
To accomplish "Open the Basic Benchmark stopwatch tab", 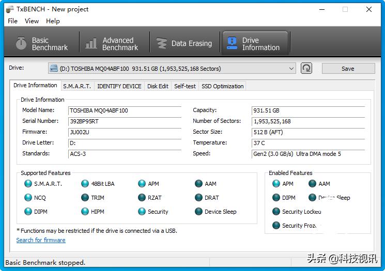I will click(42, 44).
